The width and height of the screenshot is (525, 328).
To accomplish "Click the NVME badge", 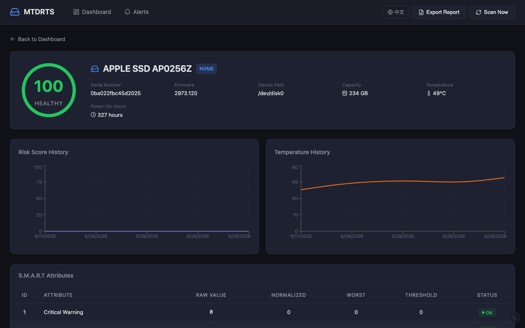I will [x=207, y=69].
